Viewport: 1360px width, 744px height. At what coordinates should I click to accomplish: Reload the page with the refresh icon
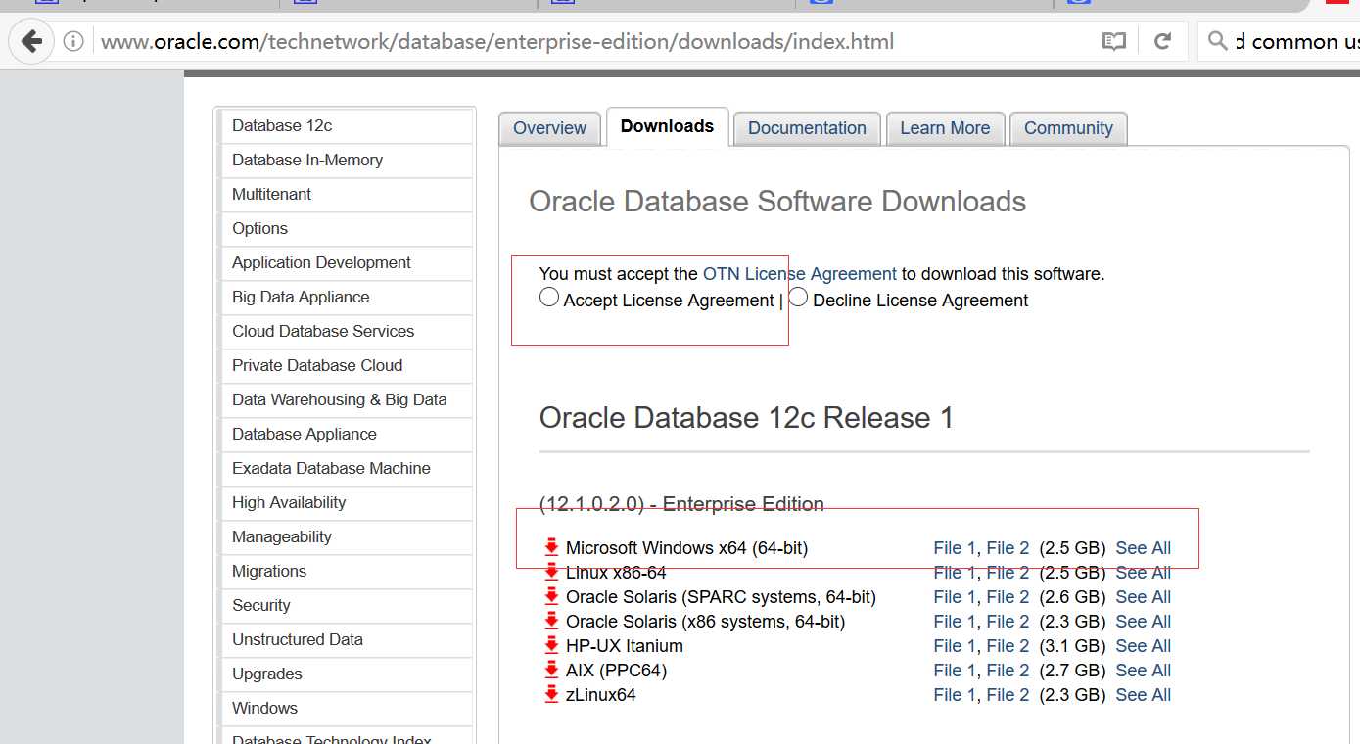pos(1163,42)
